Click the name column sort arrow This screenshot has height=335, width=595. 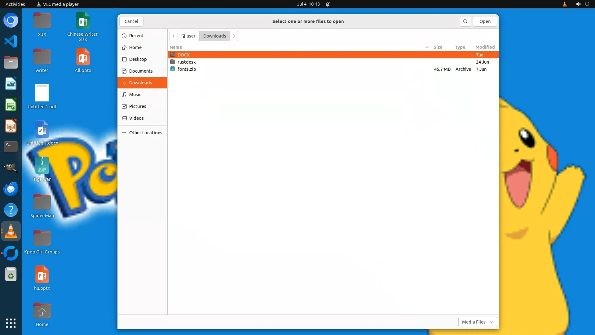(427, 47)
